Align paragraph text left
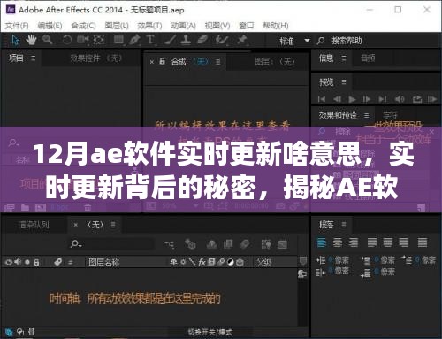The height and width of the screenshot is (339, 442). coord(322,243)
